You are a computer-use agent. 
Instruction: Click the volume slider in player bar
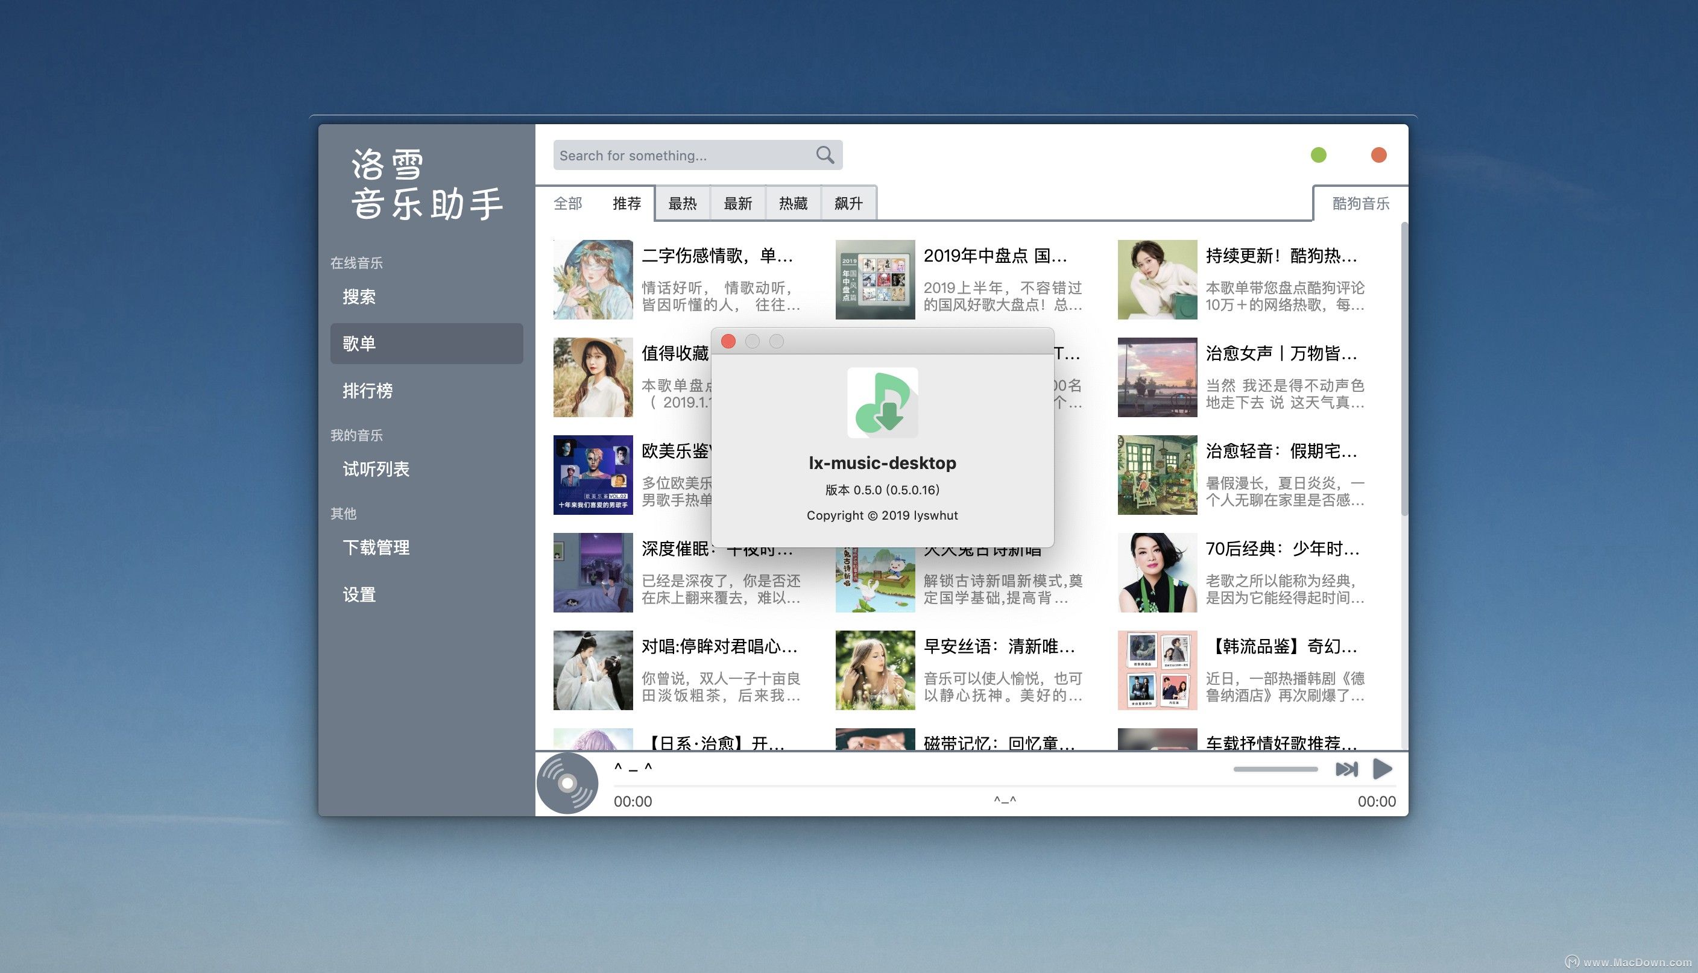(1275, 769)
